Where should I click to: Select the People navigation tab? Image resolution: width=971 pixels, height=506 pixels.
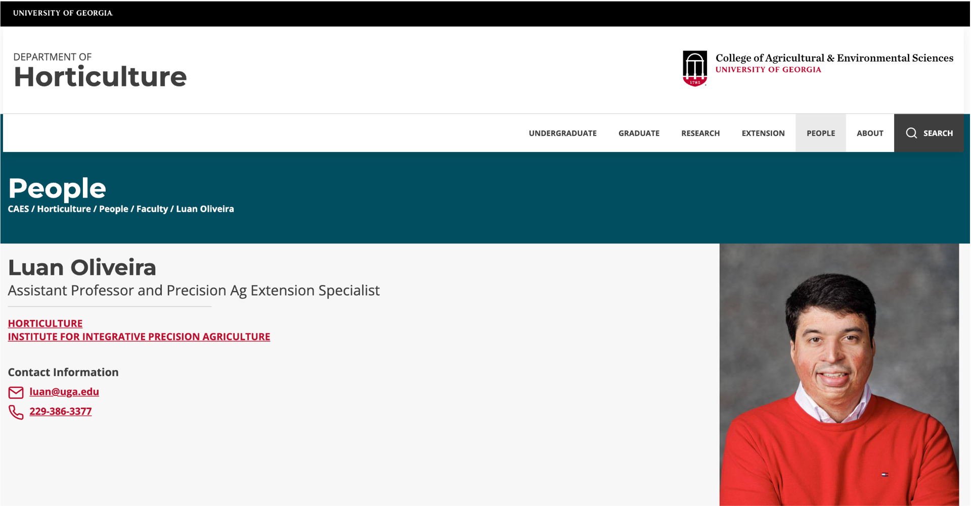(820, 133)
